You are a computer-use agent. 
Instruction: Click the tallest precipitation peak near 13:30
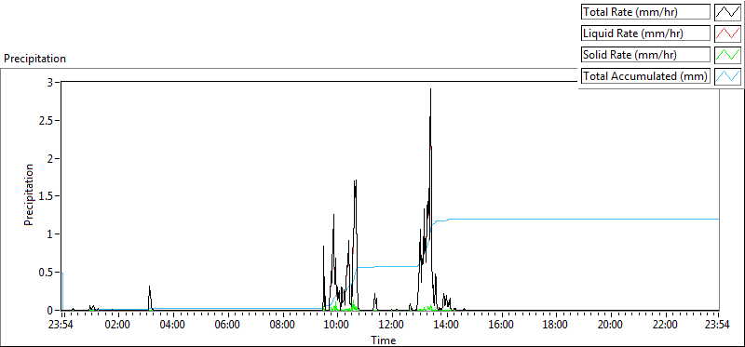(x=430, y=89)
